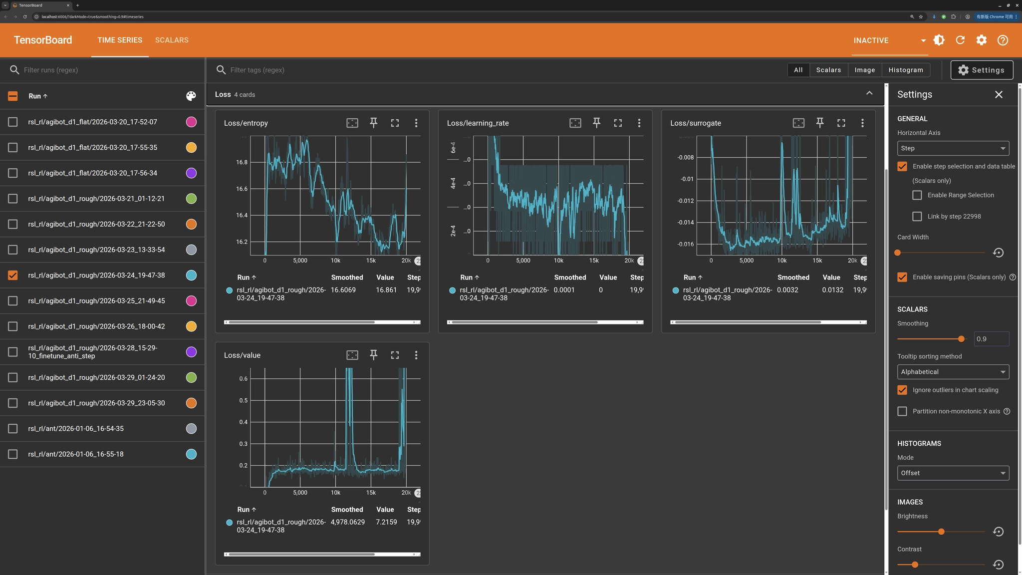1022x575 pixels.
Task: Open the Horizontal Axis Step dropdown
Action: click(x=953, y=148)
